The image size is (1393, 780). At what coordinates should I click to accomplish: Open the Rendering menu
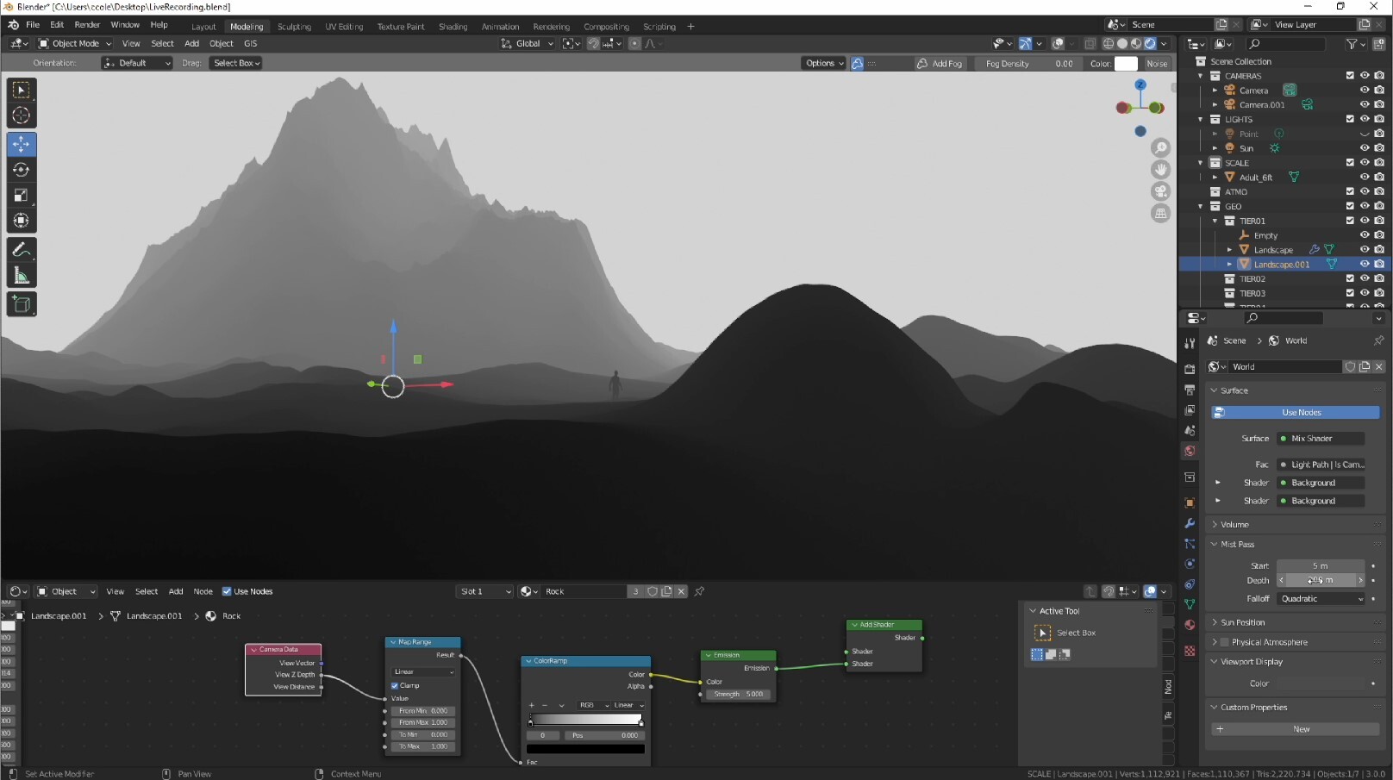pyautogui.click(x=552, y=26)
